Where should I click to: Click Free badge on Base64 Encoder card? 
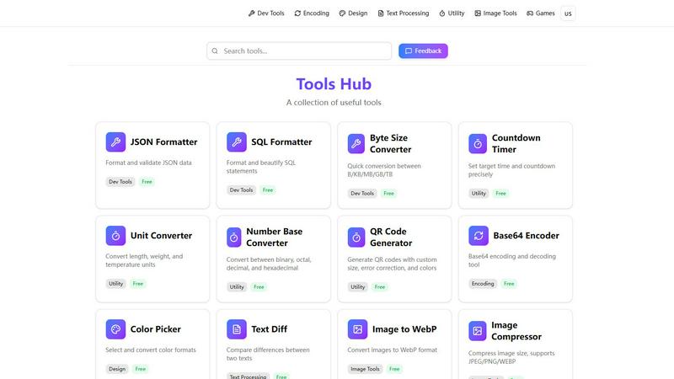point(509,284)
